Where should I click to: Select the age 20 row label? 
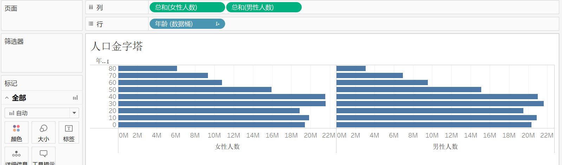[112, 111]
